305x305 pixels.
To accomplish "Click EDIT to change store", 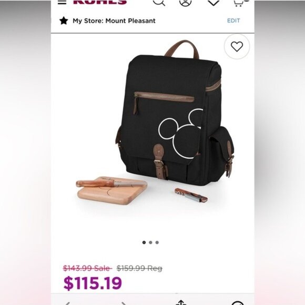I will coord(233,21).
